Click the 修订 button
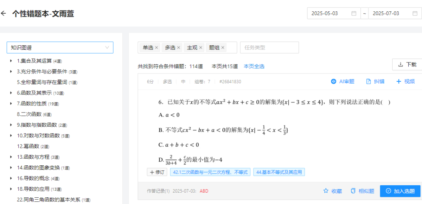 (157, 172)
